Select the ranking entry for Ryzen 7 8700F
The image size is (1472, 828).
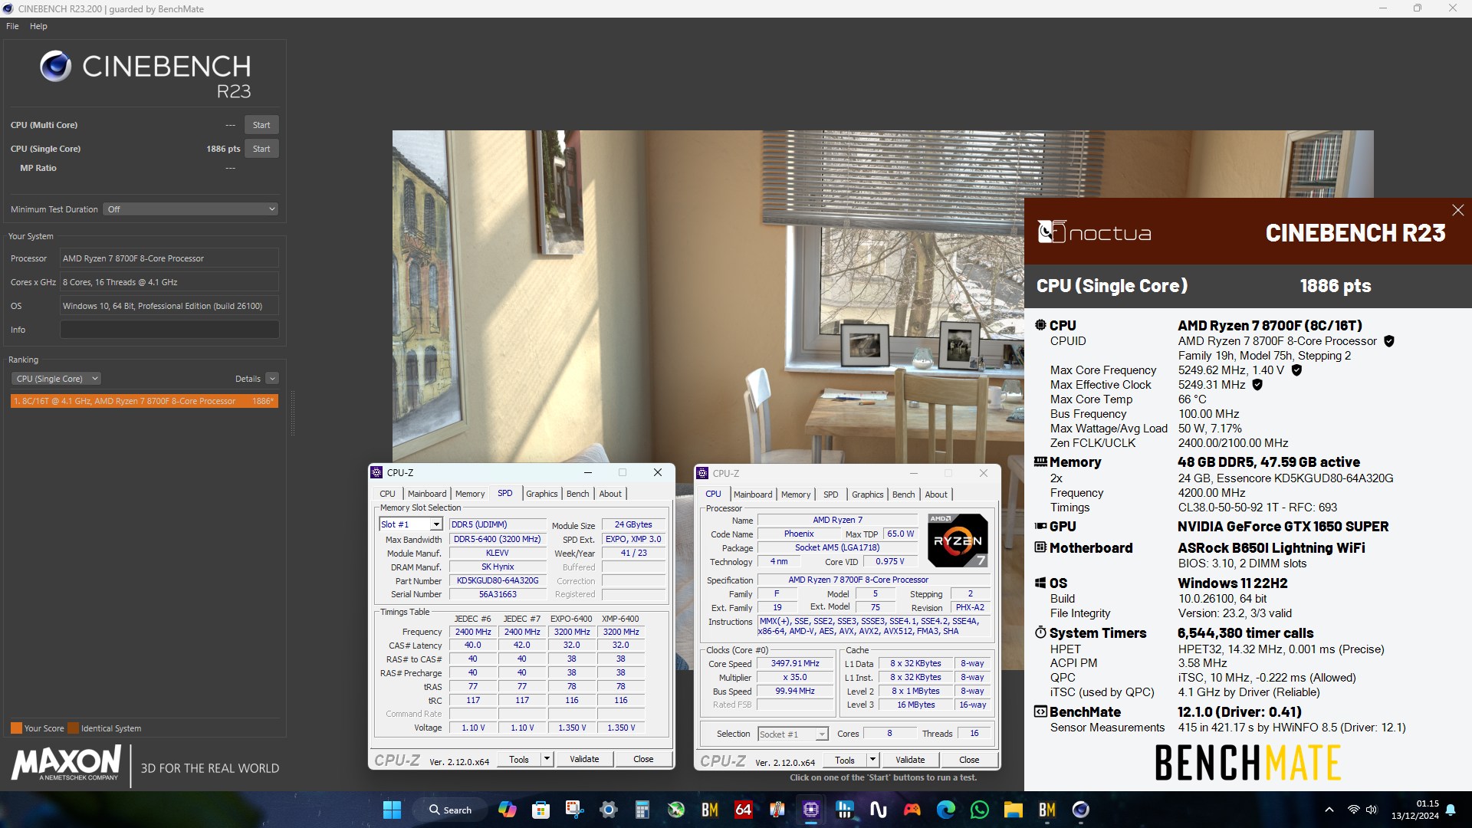(144, 401)
